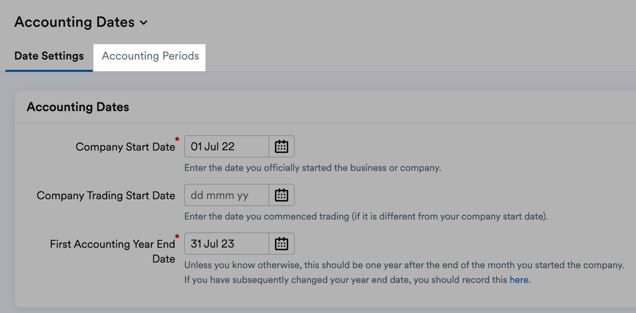This screenshot has height=313, width=636.
Task: Open the calendar picker for Company Trading Start Date
Action: [x=281, y=195]
